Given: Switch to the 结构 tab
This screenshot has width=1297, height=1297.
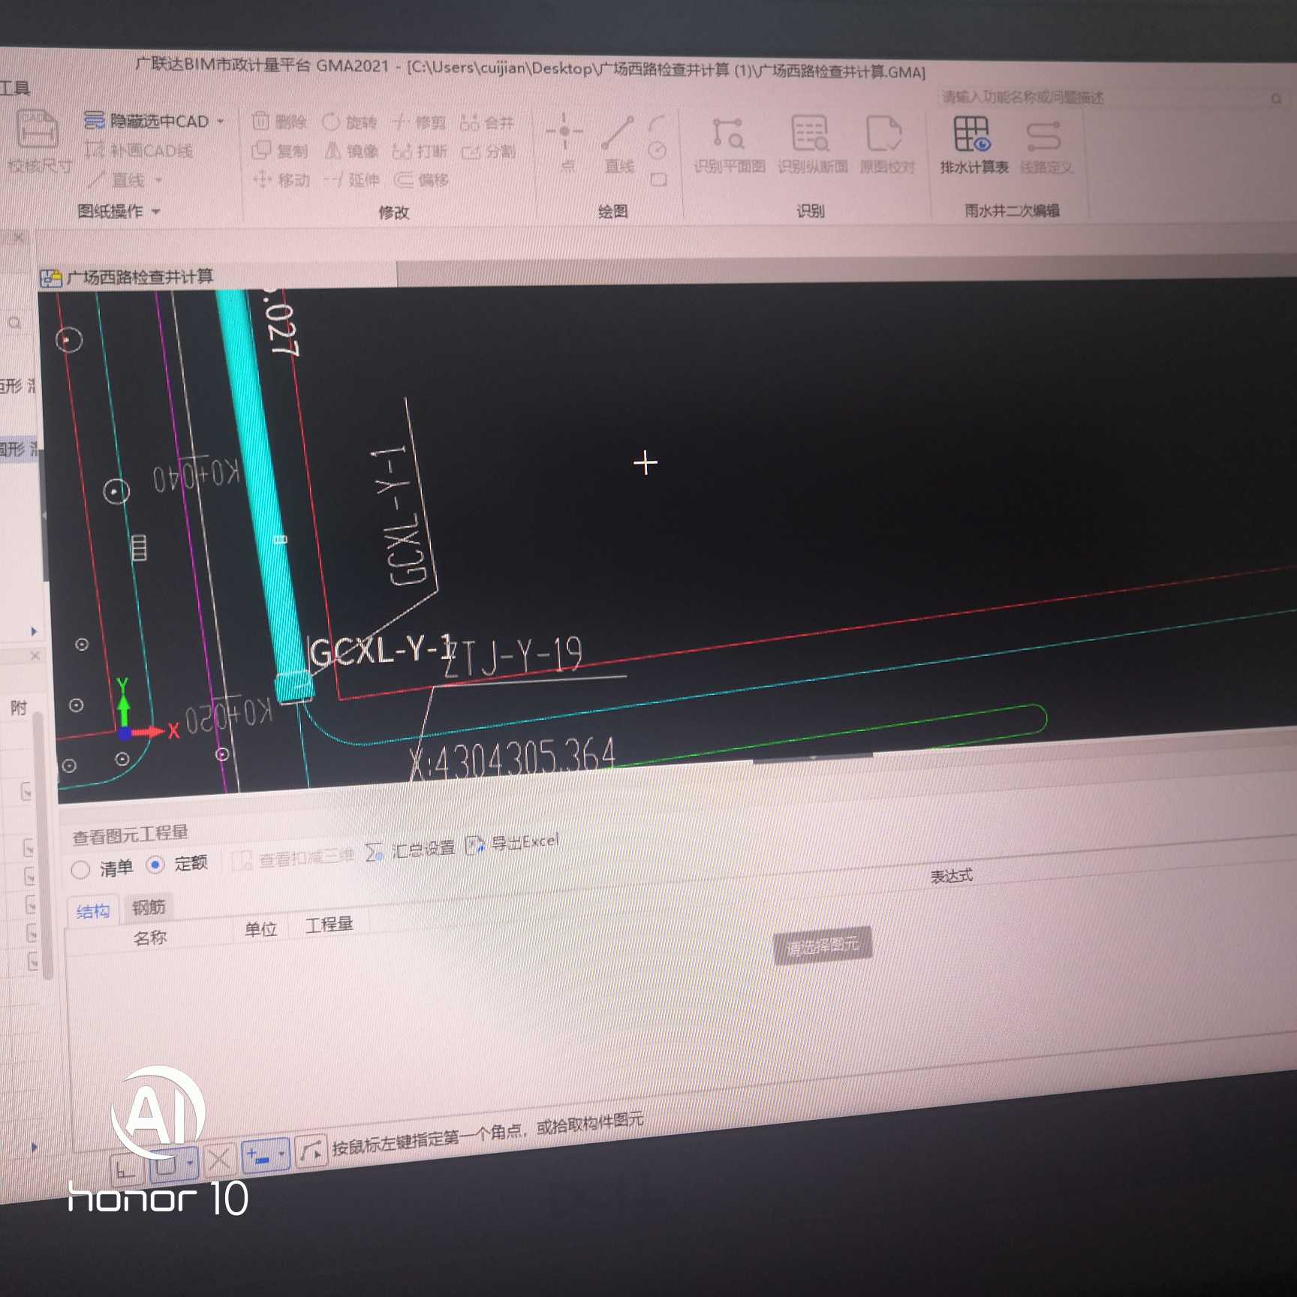Looking at the screenshot, I should [x=92, y=911].
